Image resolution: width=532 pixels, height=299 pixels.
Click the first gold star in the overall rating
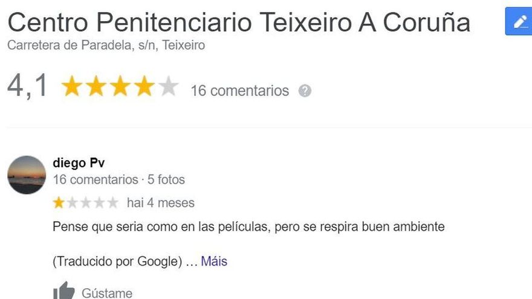coord(72,86)
